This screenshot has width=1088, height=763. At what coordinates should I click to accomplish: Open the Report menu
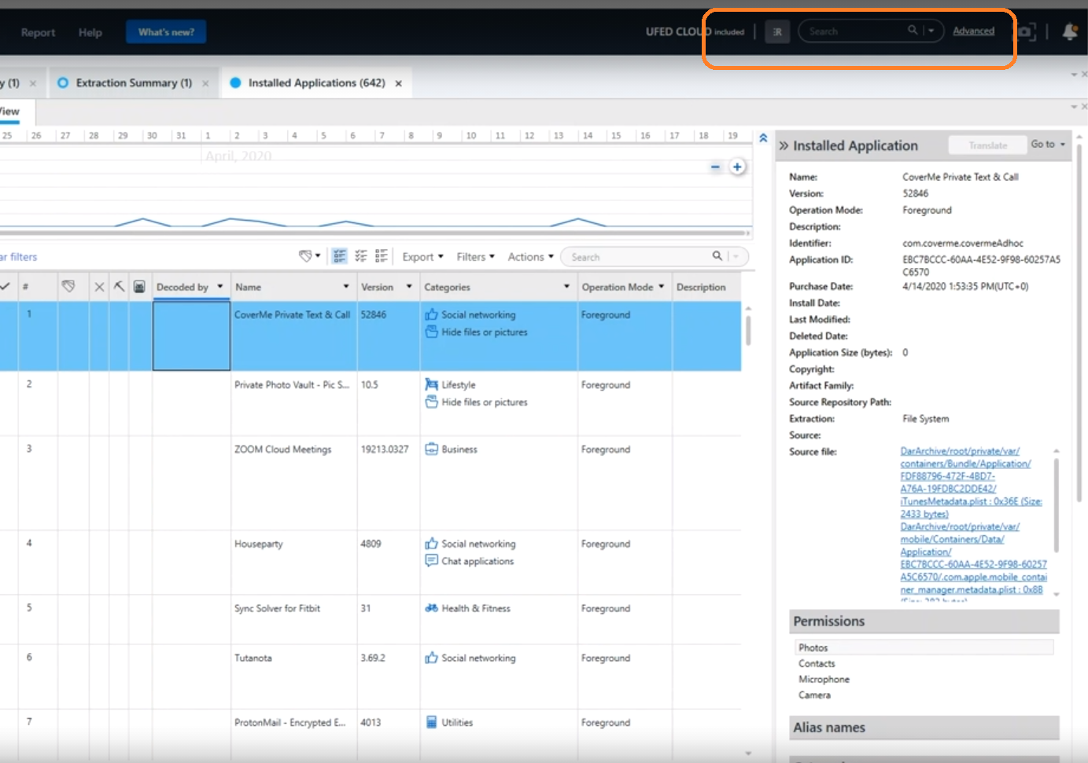(36, 32)
